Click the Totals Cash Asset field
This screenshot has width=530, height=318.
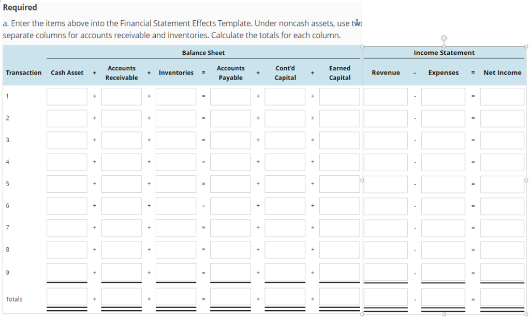67,297
